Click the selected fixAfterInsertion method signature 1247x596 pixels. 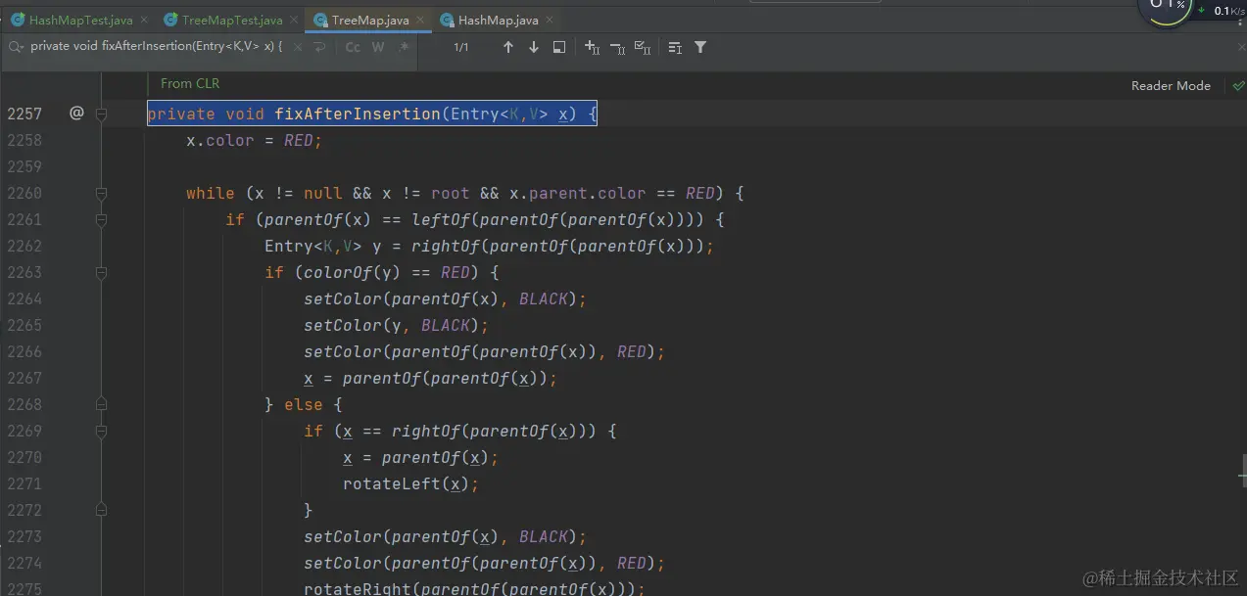click(372, 115)
